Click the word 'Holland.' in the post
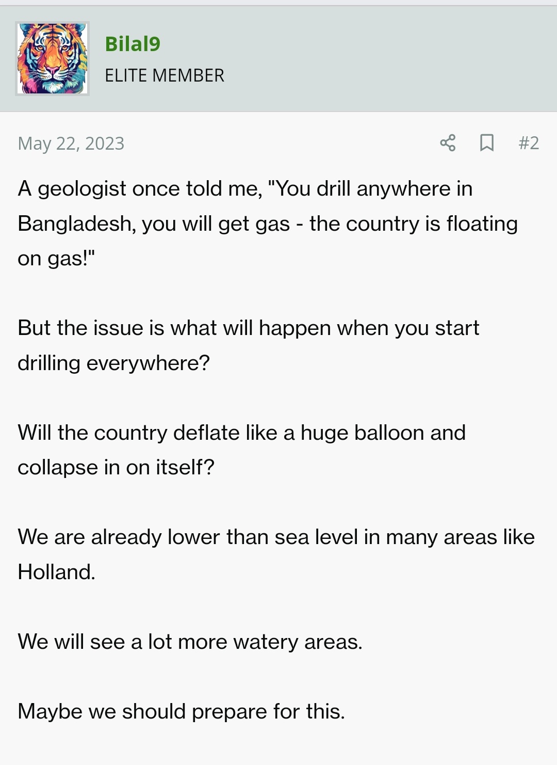This screenshot has height=765, width=557. click(56, 572)
